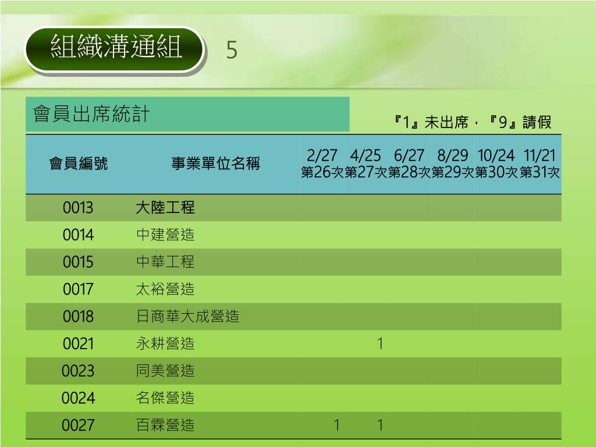This screenshot has height=447, width=596.
Task: Select the 百霖營造 cell
Action: (x=165, y=425)
